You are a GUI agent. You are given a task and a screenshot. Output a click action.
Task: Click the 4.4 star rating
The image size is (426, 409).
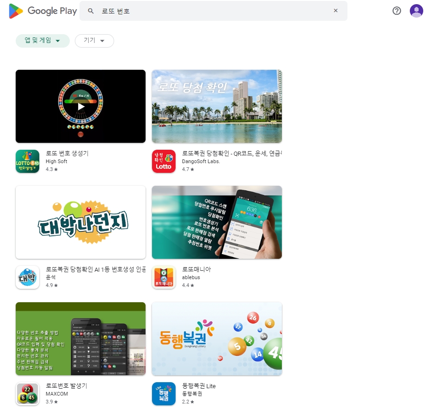(x=188, y=285)
